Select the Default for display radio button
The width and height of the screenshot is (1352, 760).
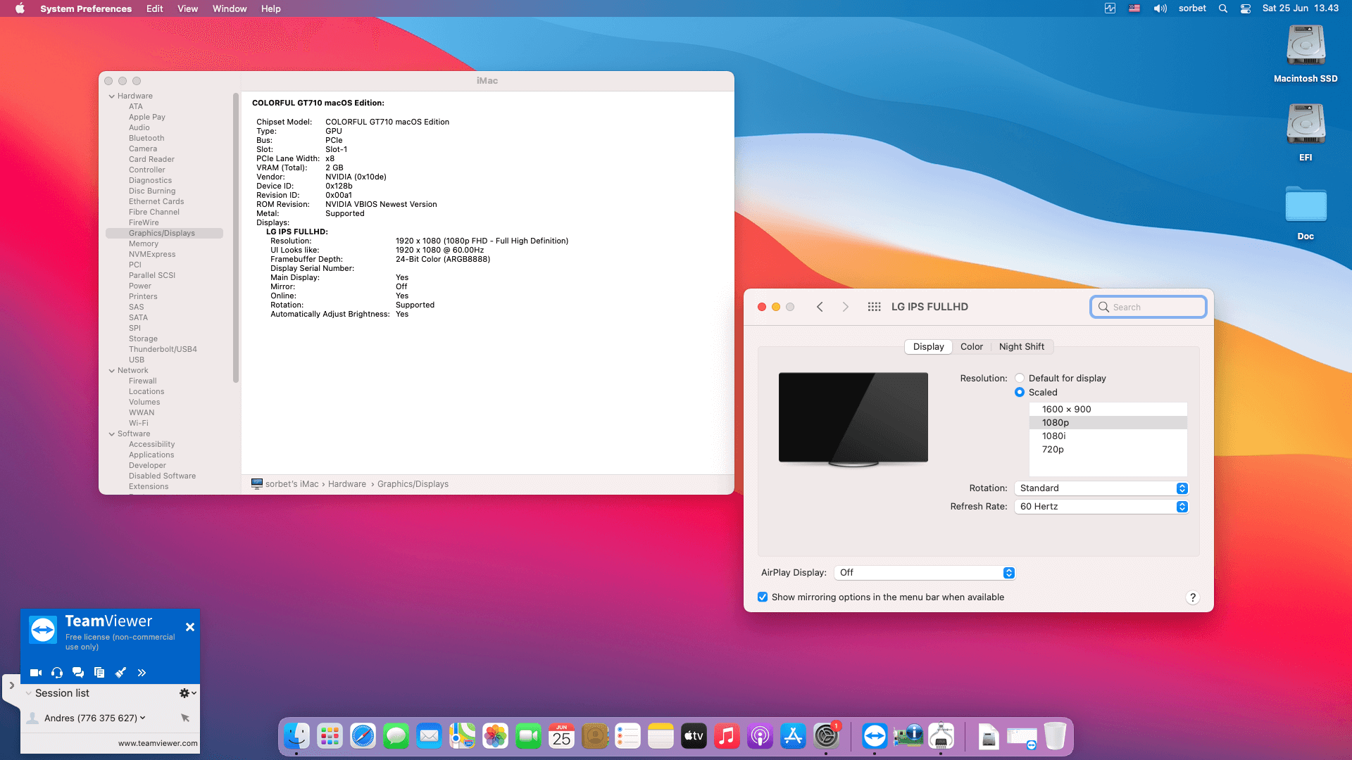point(1020,379)
